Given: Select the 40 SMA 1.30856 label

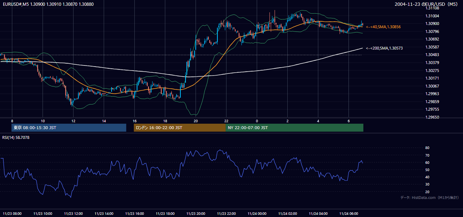Looking at the screenshot, I should coord(383,27).
